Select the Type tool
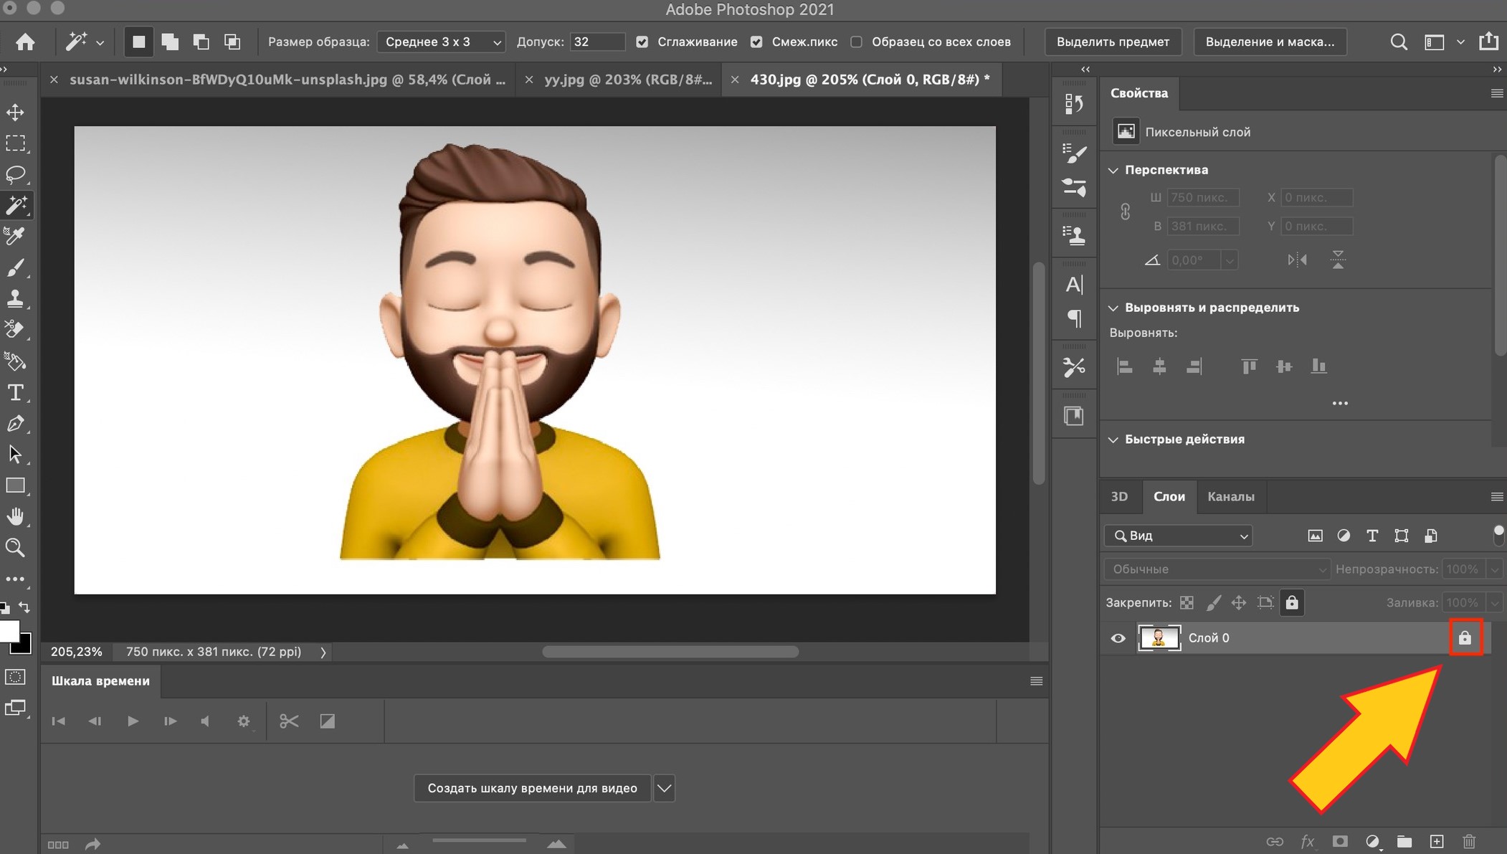 tap(14, 392)
